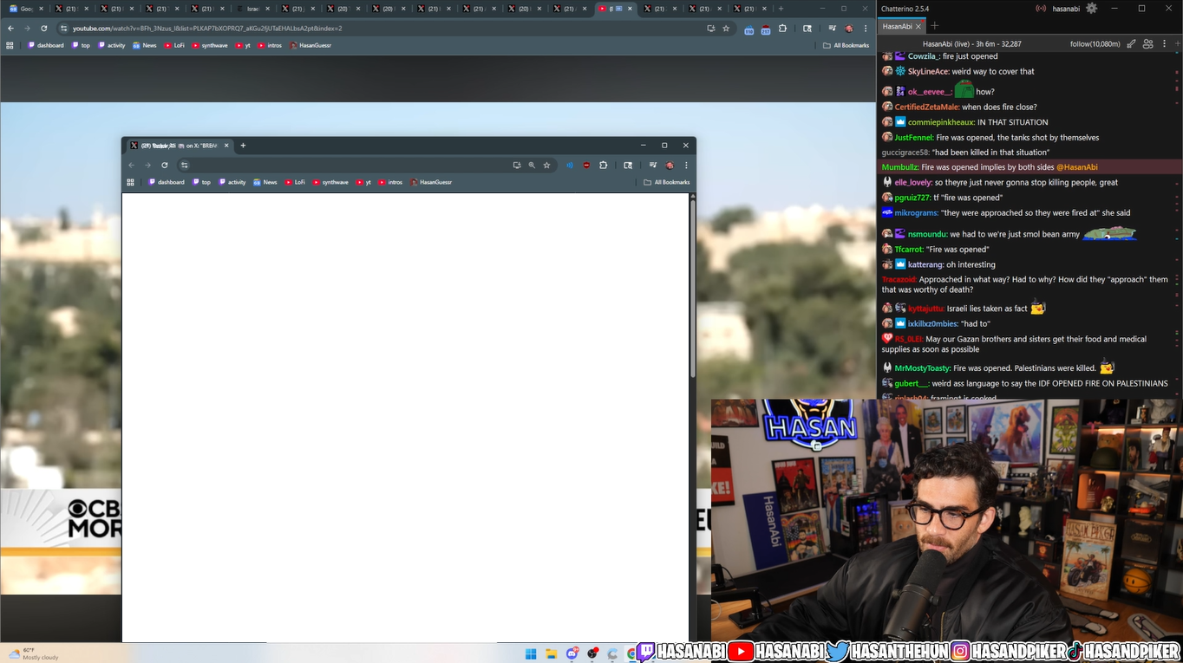Image resolution: width=1183 pixels, height=663 pixels.
Task: Open media controls in the front window toolbar
Action: 653,165
